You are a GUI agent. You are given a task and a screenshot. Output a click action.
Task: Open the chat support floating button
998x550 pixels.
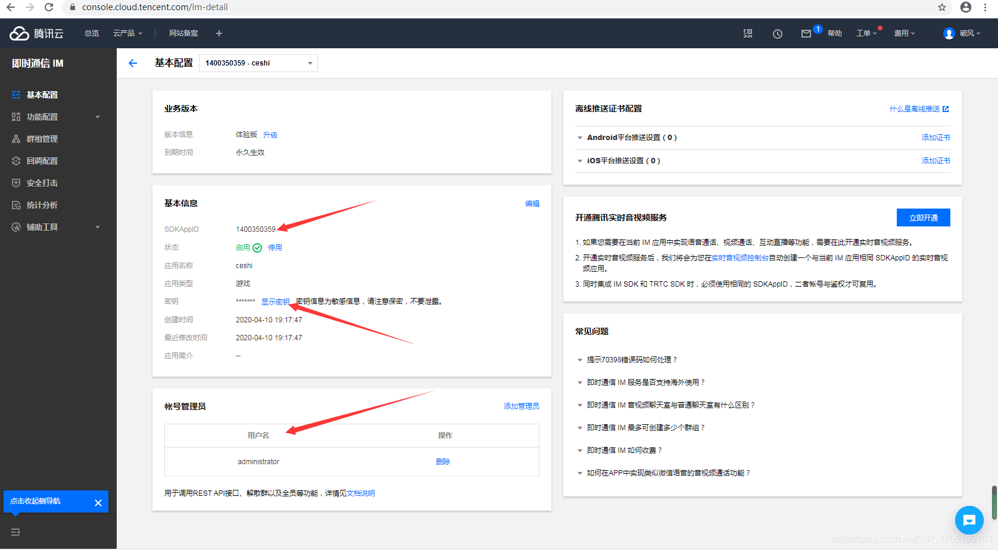pos(969,520)
